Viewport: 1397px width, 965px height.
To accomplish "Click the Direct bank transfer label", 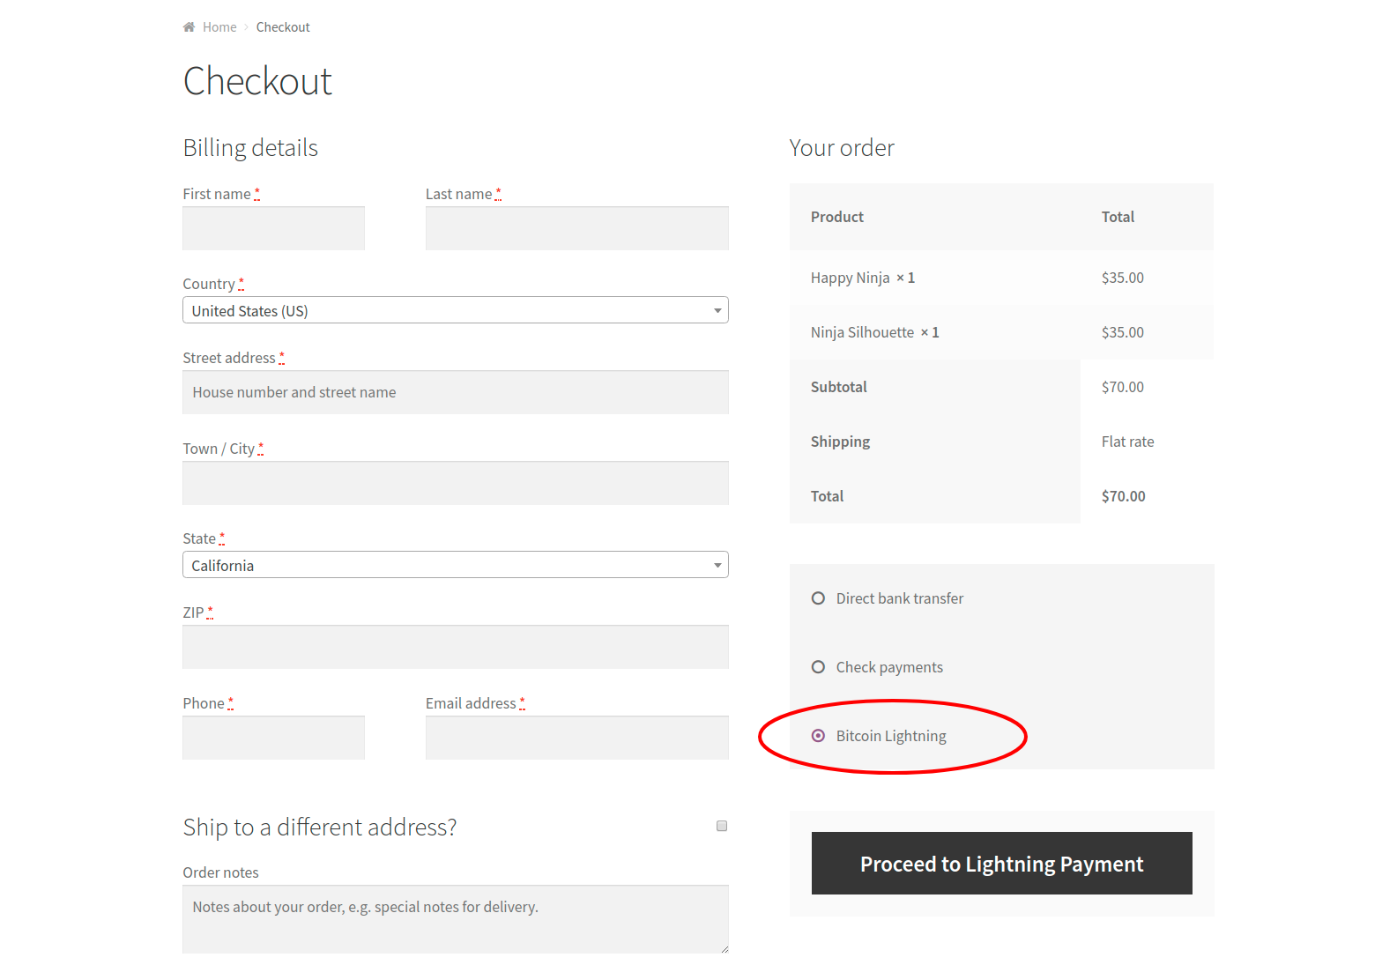I will 900,598.
